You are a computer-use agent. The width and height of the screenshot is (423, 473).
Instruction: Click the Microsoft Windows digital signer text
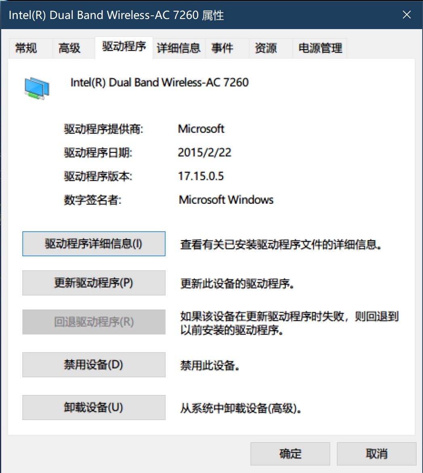(226, 200)
